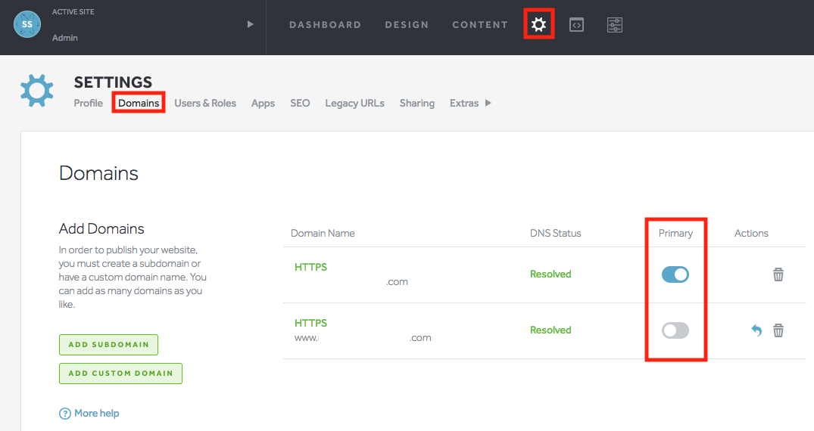This screenshot has height=431, width=814.
Task: Enable Primary toggle for the www domain
Action: coord(675,330)
